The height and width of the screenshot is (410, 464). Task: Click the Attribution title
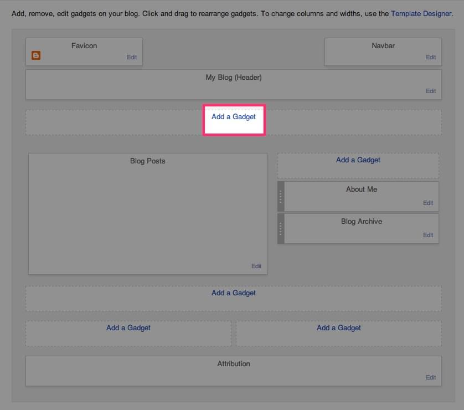tap(234, 364)
